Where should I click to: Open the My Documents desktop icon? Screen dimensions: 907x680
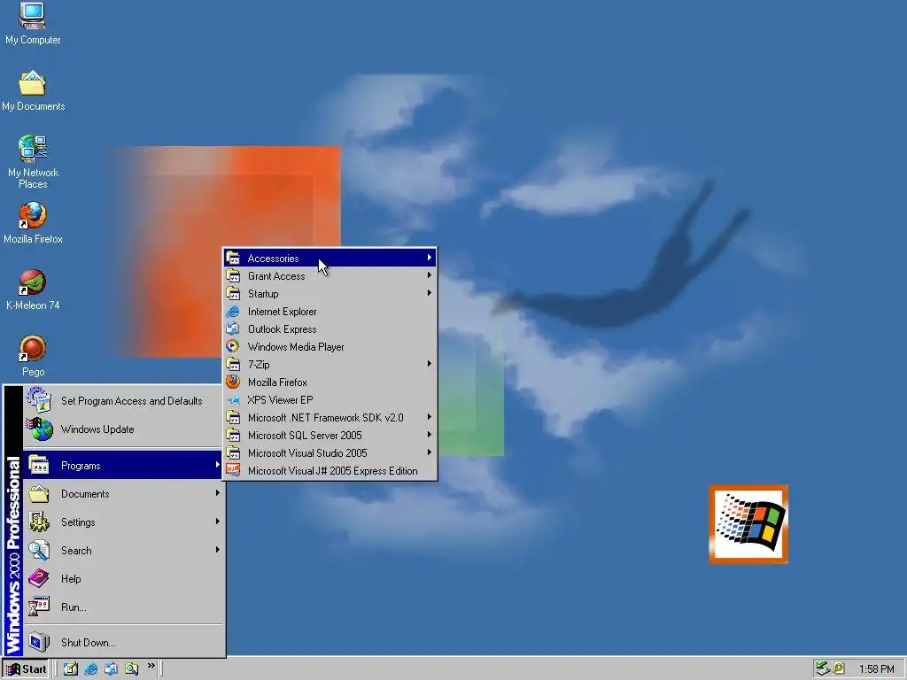(x=33, y=90)
